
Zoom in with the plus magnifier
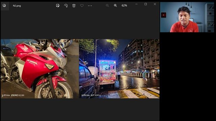point(115,5)
